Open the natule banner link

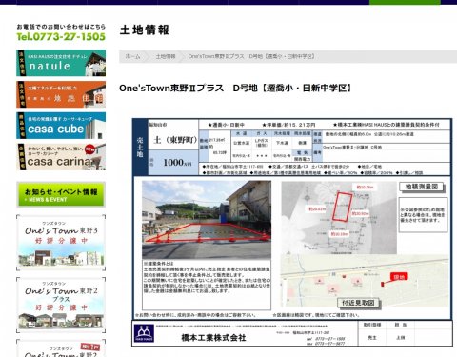pyautogui.click(x=61, y=63)
